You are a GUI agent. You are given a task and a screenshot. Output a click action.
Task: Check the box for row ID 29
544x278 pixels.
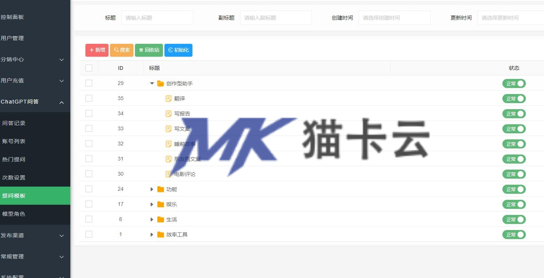tap(89, 83)
